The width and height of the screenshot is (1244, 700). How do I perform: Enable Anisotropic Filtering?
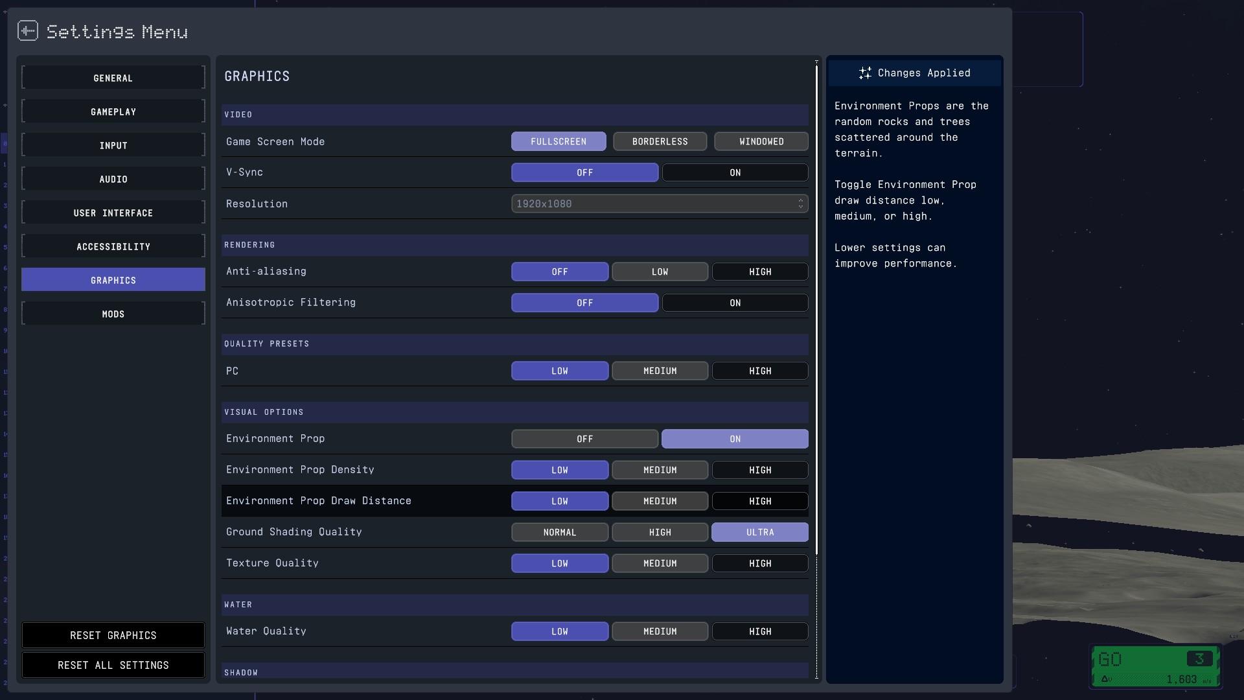pyautogui.click(x=735, y=303)
